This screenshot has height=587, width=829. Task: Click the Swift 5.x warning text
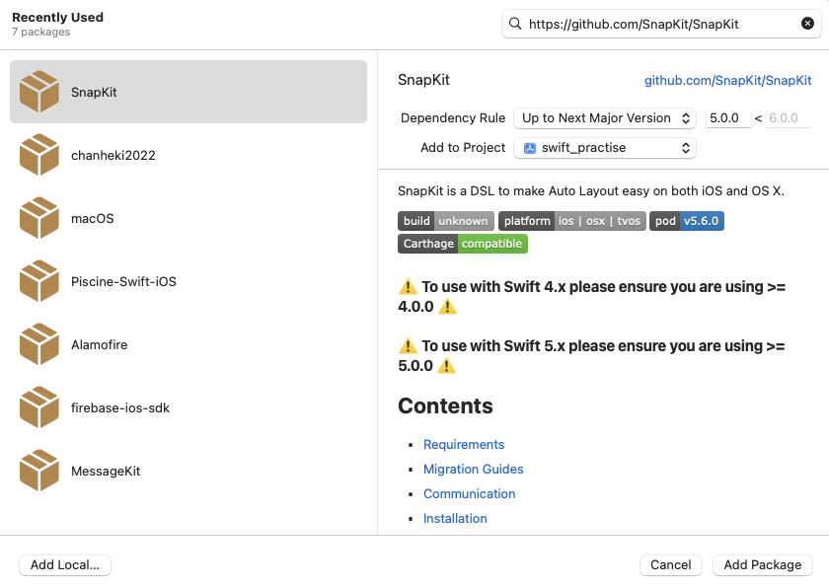coord(591,355)
